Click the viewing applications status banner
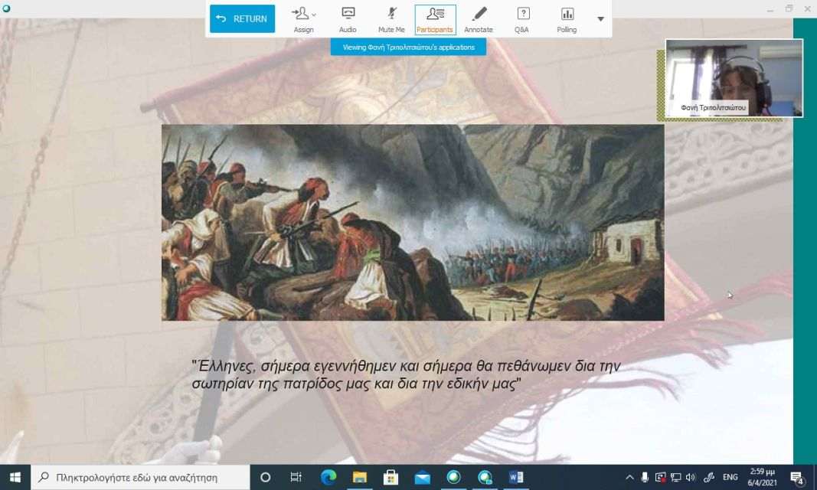817x490 pixels. [x=408, y=47]
